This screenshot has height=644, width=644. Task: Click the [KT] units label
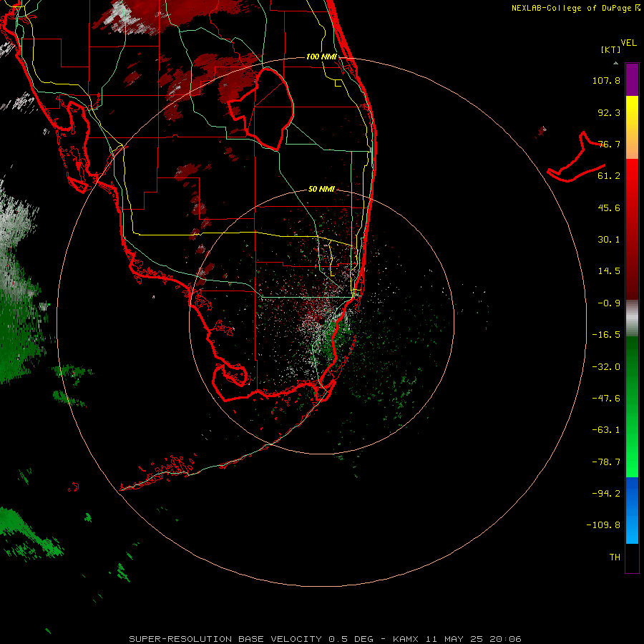pyautogui.click(x=610, y=49)
